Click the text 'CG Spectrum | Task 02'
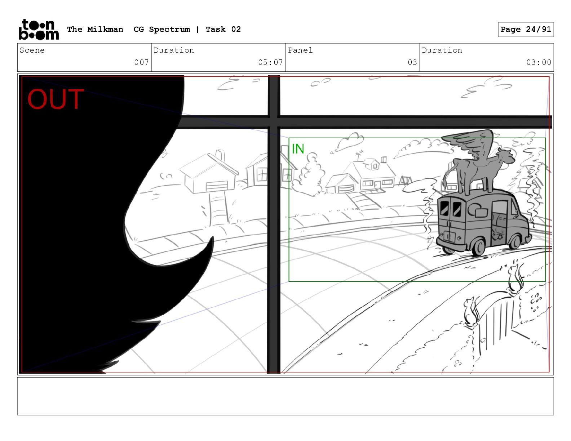Image resolution: width=571 pixels, height=441 pixels. (187, 29)
